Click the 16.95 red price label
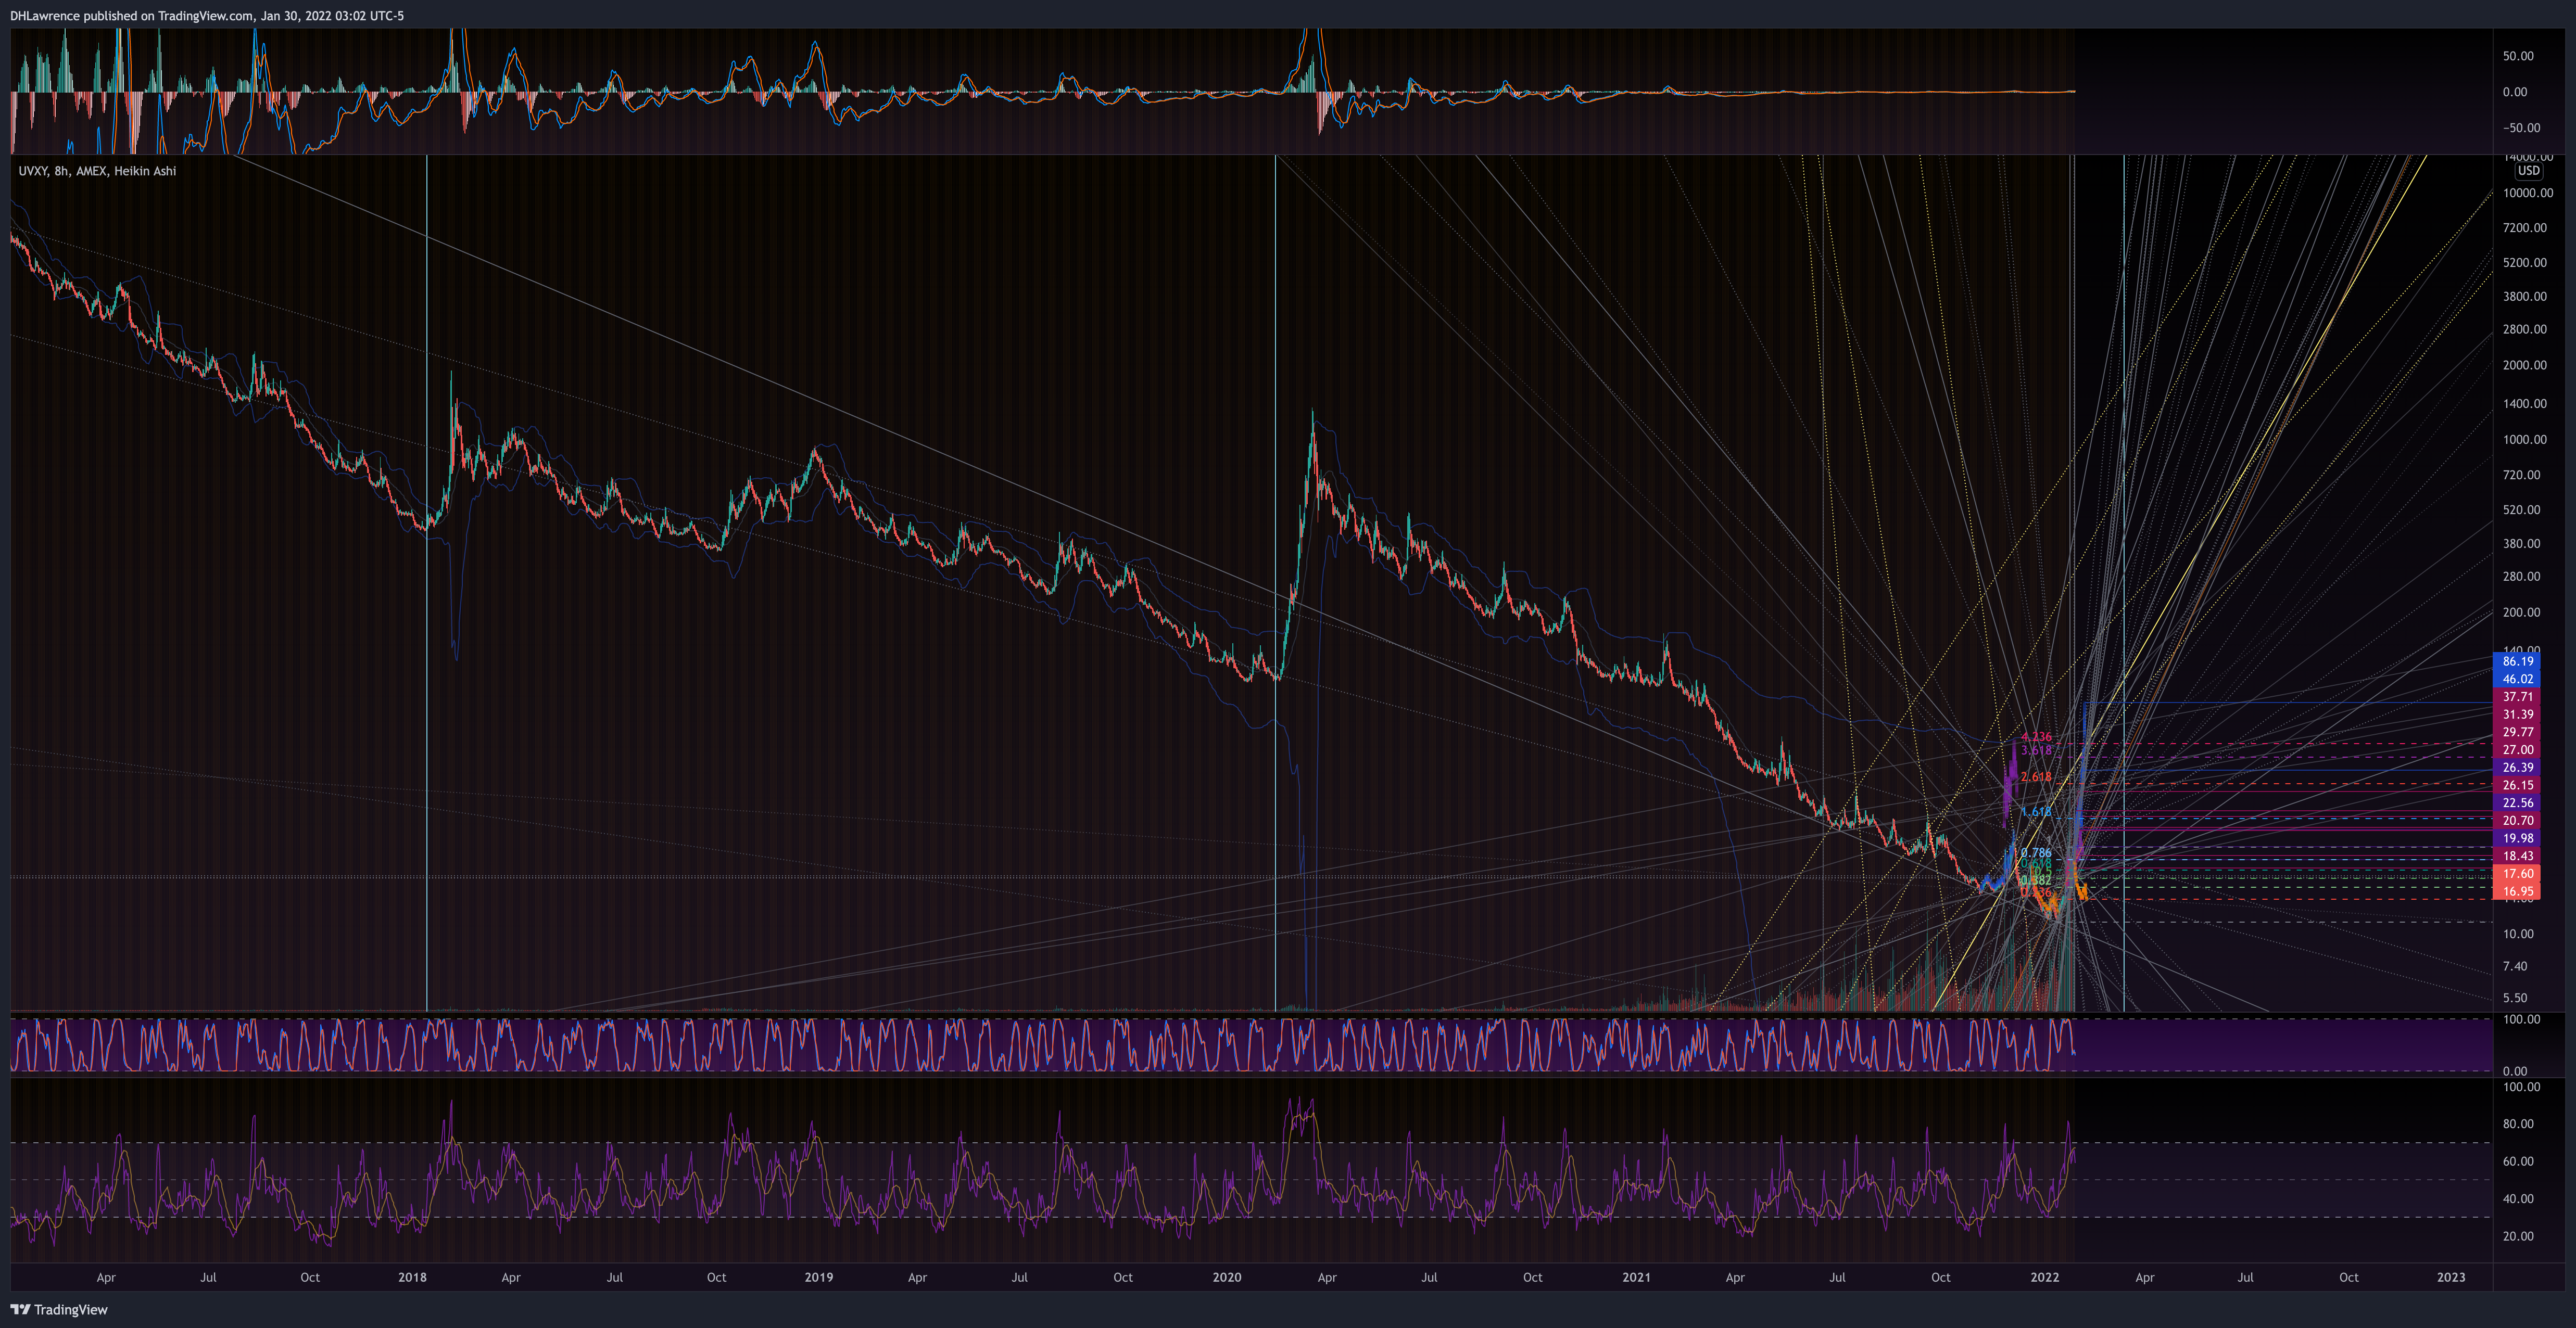 [x=2518, y=891]
